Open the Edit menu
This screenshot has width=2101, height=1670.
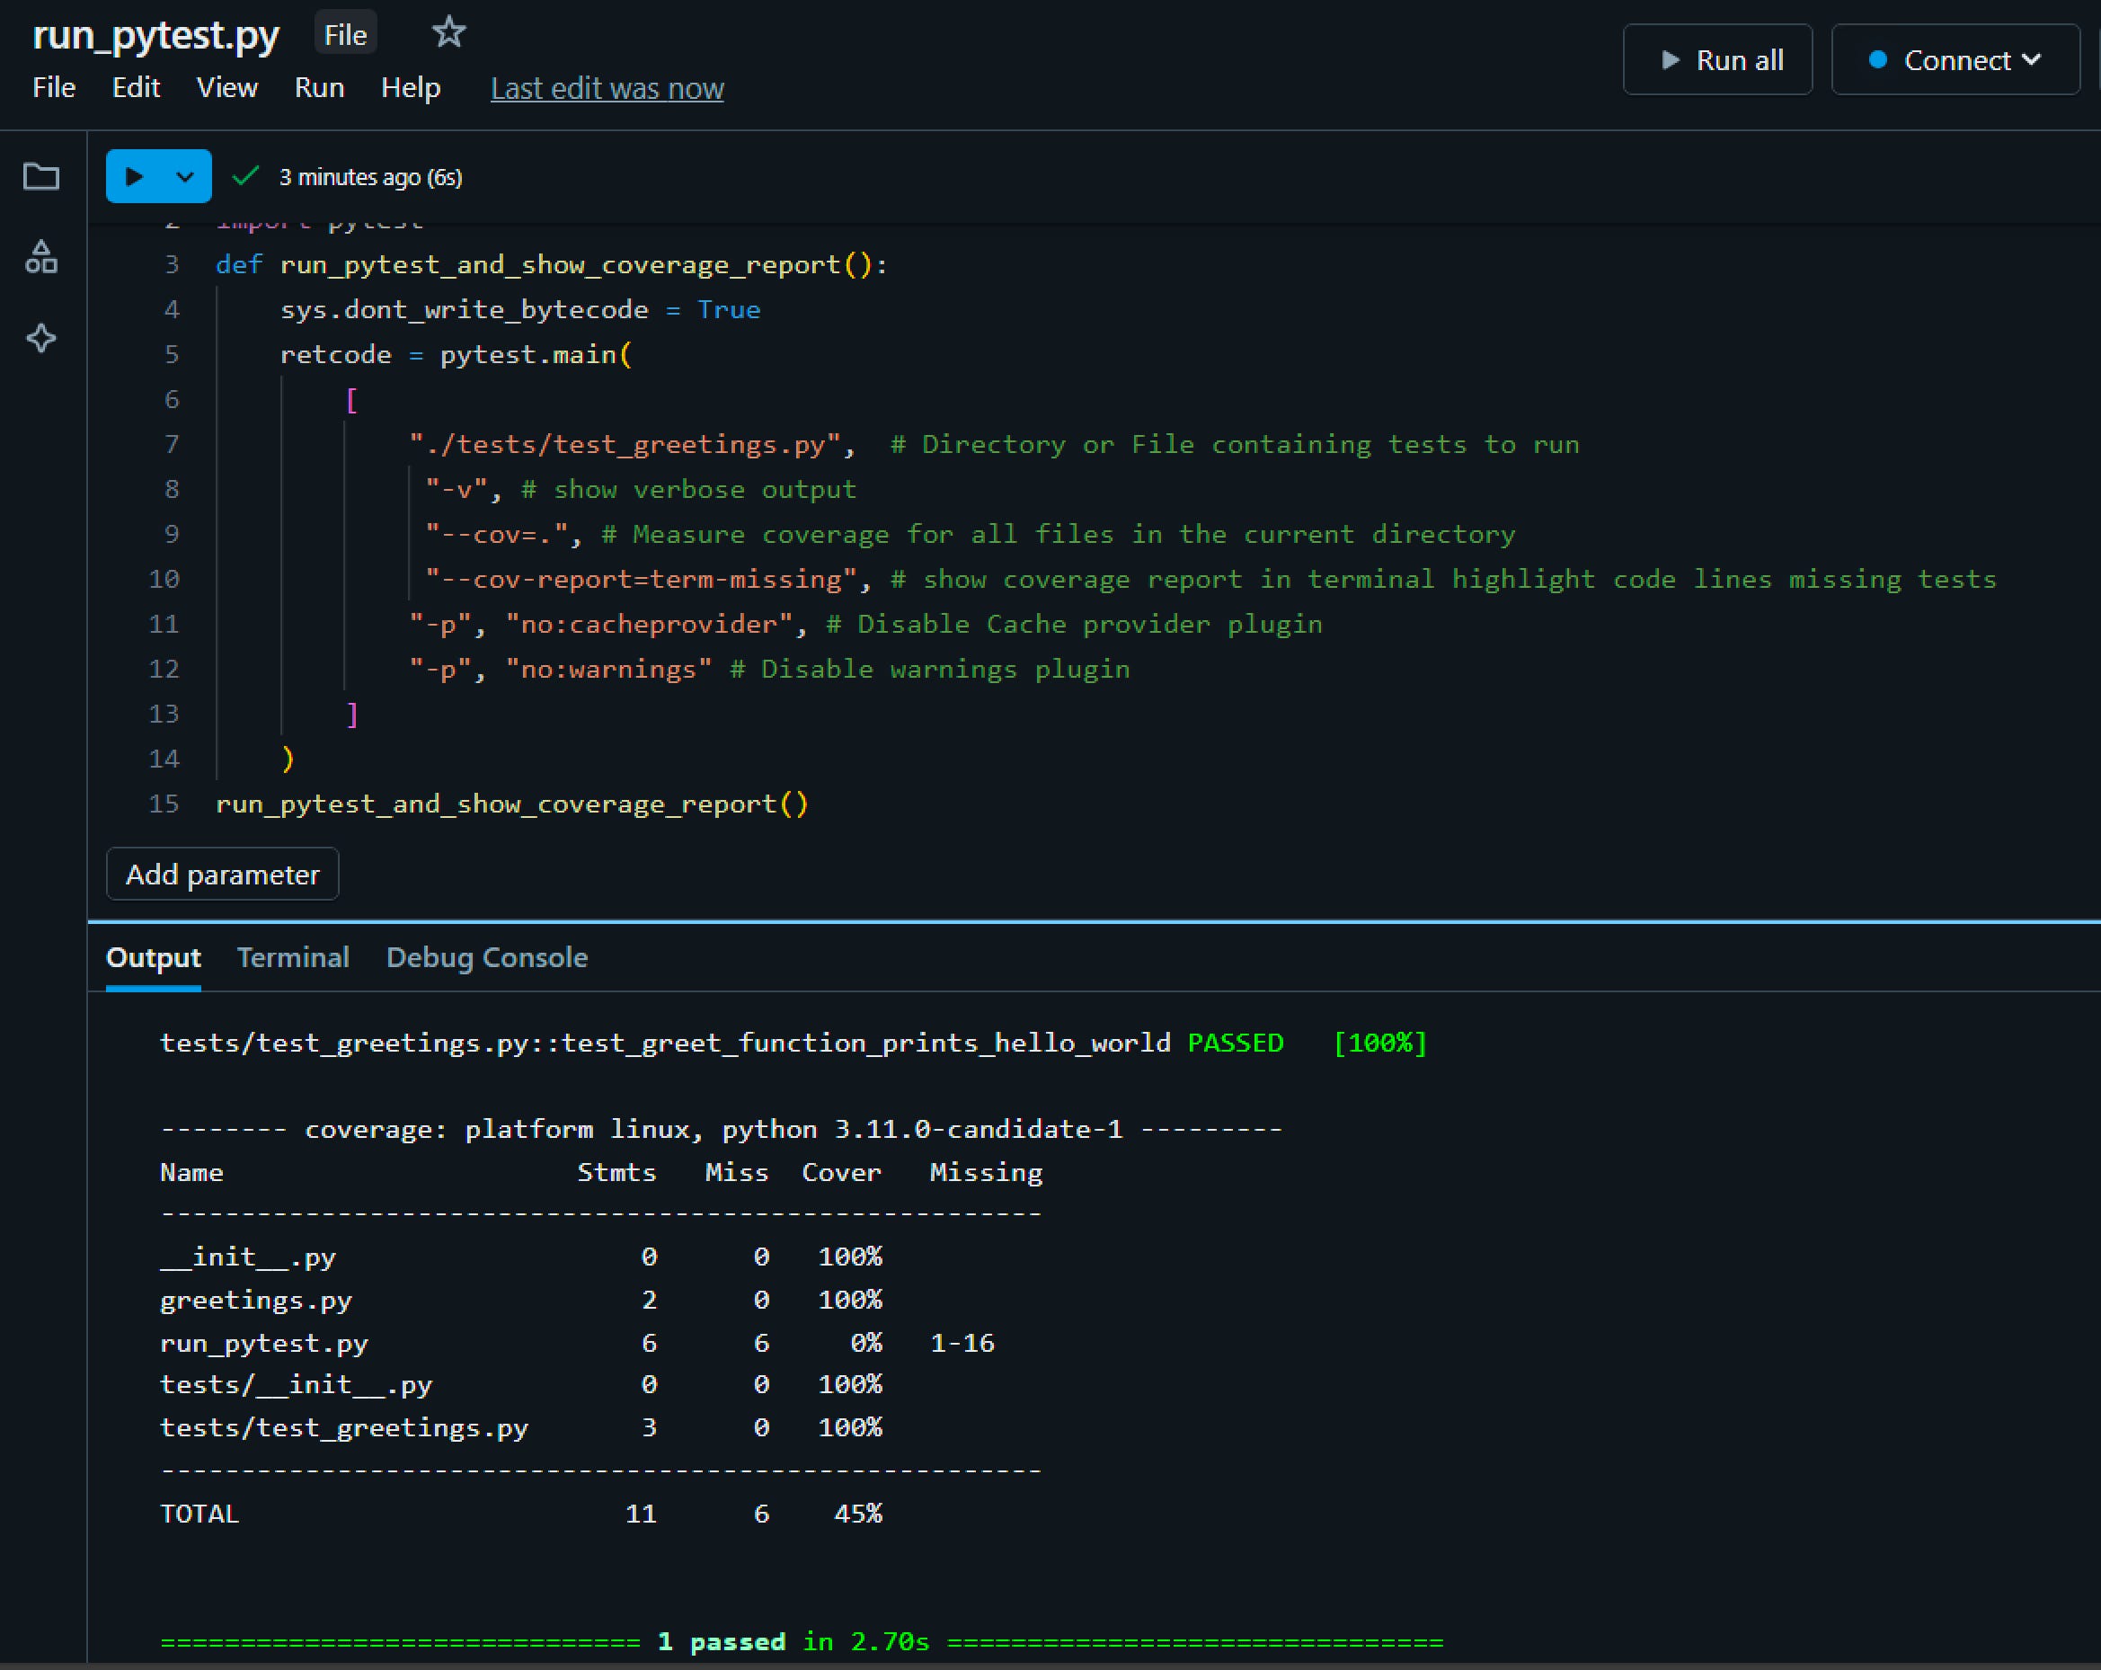pos(136,88)
